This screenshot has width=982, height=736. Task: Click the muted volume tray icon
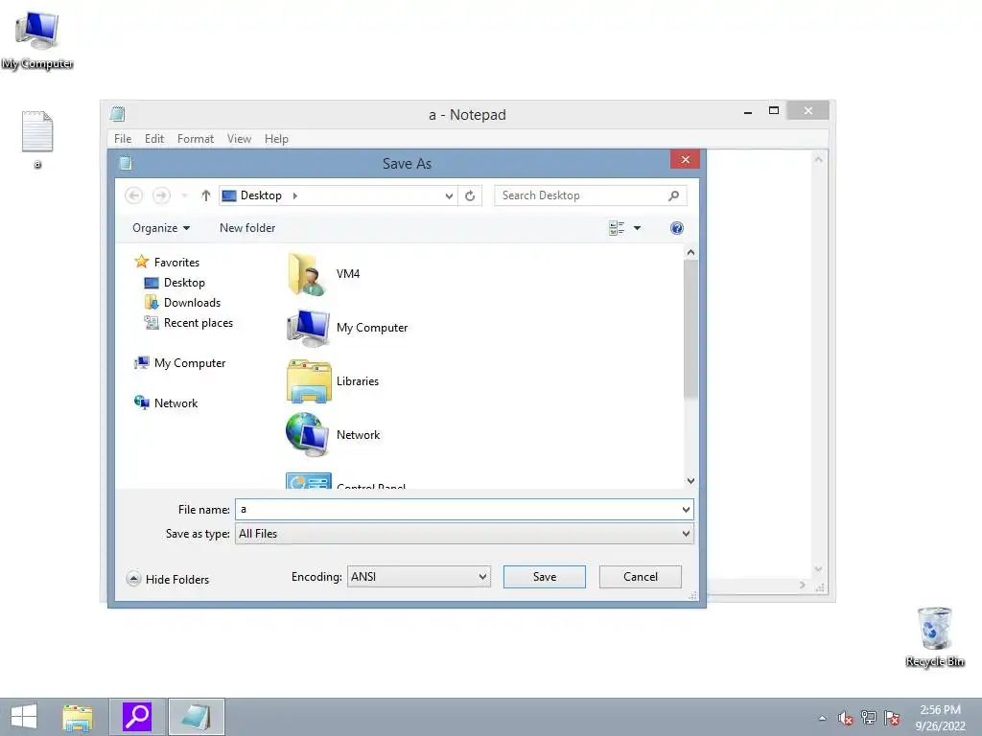point(846,718)
